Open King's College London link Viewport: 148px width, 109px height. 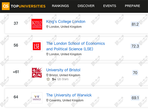pyautogui.click(x=66, y=22)
